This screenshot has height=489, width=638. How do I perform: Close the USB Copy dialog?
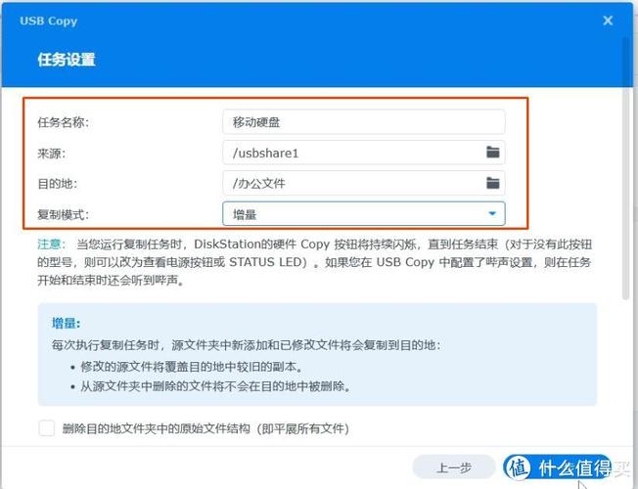(x=608, y=21)
